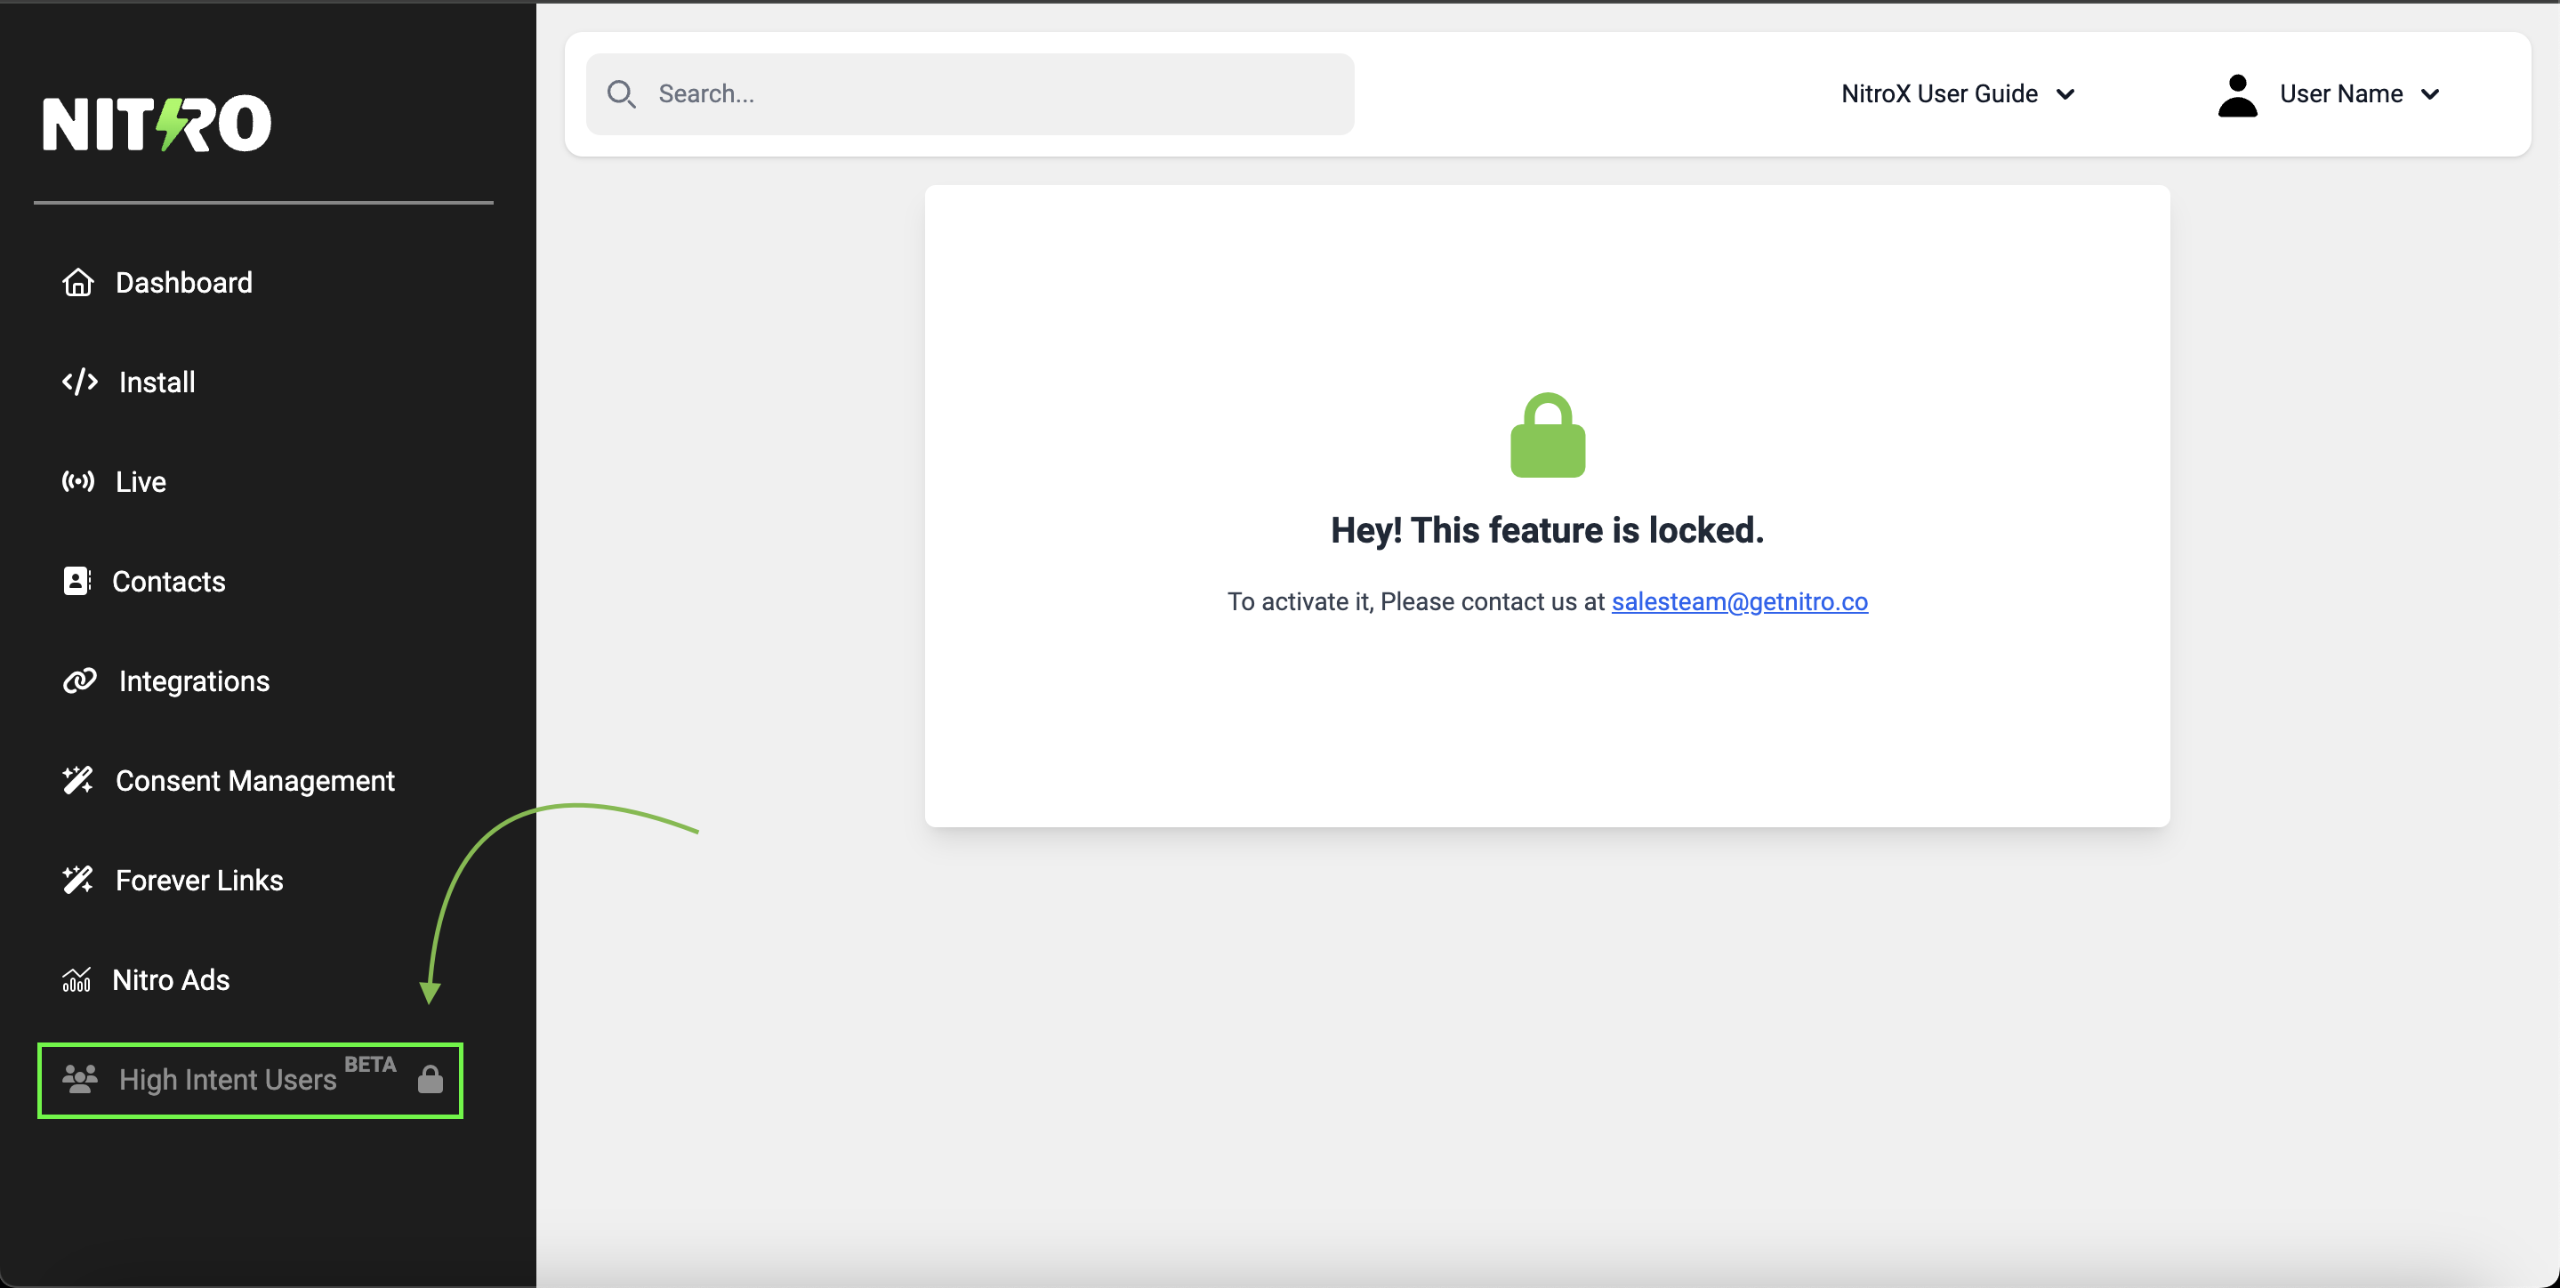Screen dimensions: 2560x1288
Task: Focus the Search input field
Action: [970, 94]
